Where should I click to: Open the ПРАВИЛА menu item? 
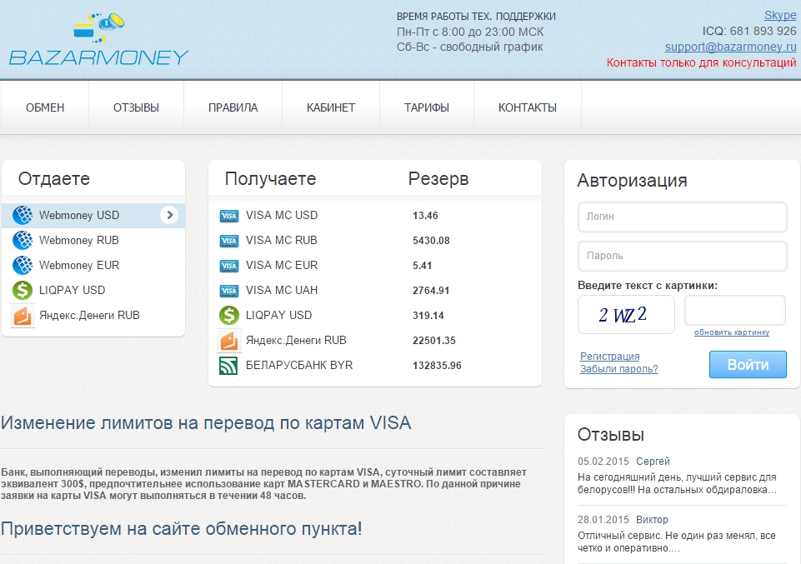click(233, 107)
